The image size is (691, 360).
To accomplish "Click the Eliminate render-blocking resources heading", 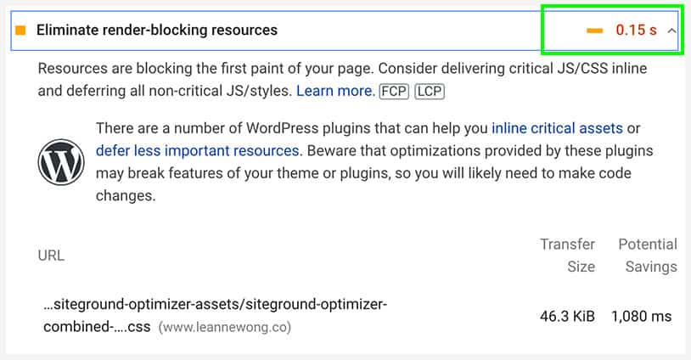I will pos(157,30).
